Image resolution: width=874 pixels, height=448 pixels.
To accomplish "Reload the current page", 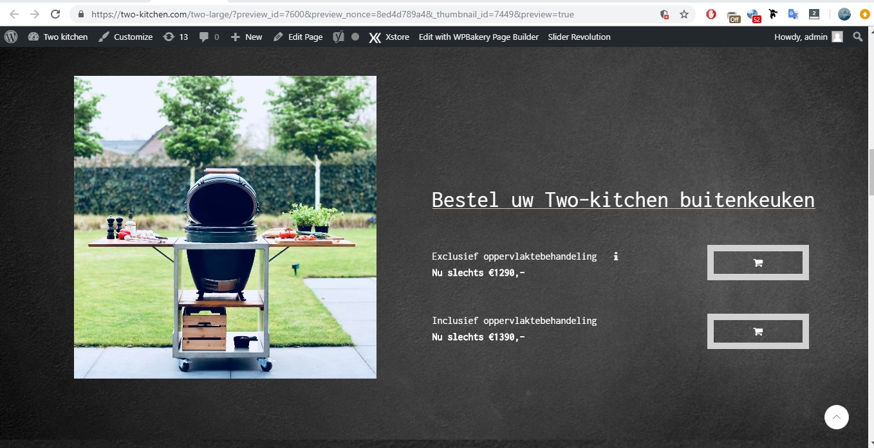I will [x=55, y=14].
